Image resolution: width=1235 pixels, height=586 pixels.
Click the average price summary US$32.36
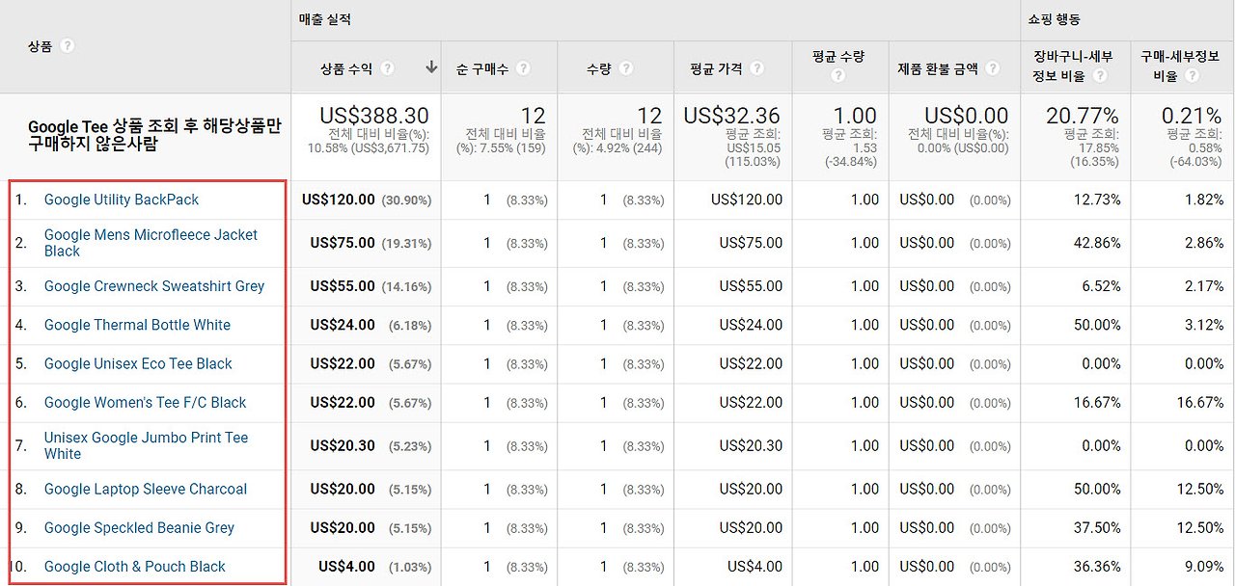[732, 117]
